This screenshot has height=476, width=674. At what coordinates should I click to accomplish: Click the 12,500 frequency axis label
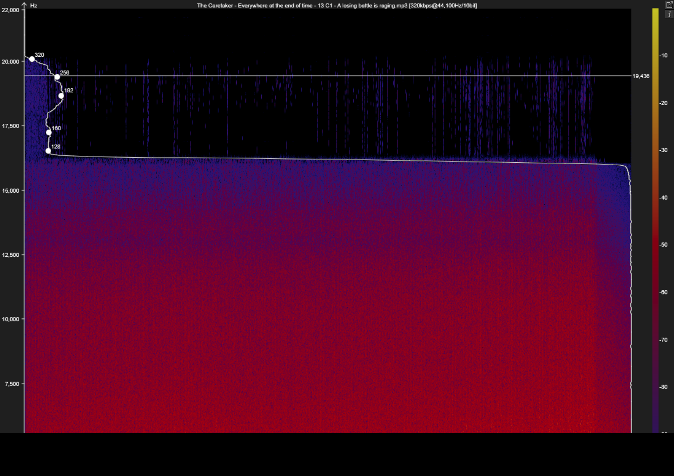tap(11, 255)
